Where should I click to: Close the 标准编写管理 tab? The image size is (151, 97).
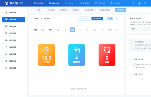[95, 10]
